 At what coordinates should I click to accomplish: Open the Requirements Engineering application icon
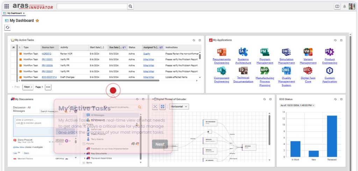click(222, 52)
